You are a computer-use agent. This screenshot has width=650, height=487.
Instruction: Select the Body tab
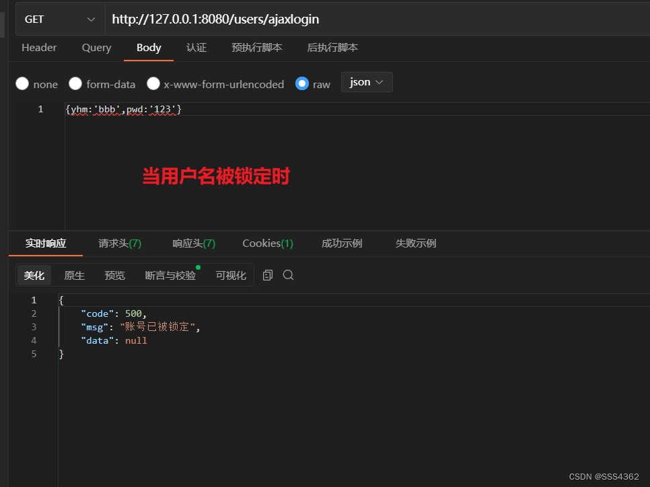click(x=149, y=48)
